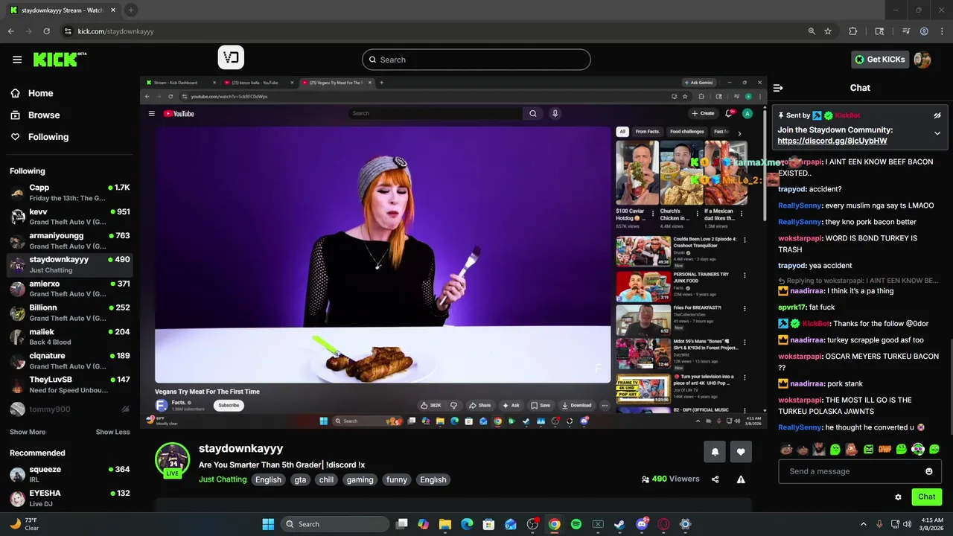Click the zoom magnifier in address bar

click(x=812, y=31)
